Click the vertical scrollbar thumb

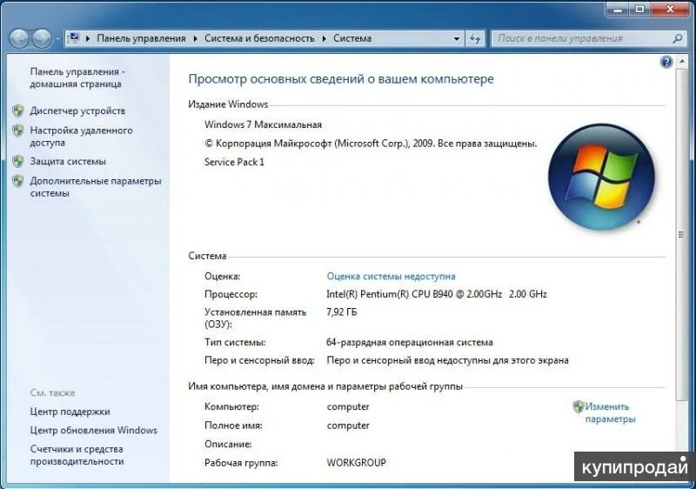[681, 235]
